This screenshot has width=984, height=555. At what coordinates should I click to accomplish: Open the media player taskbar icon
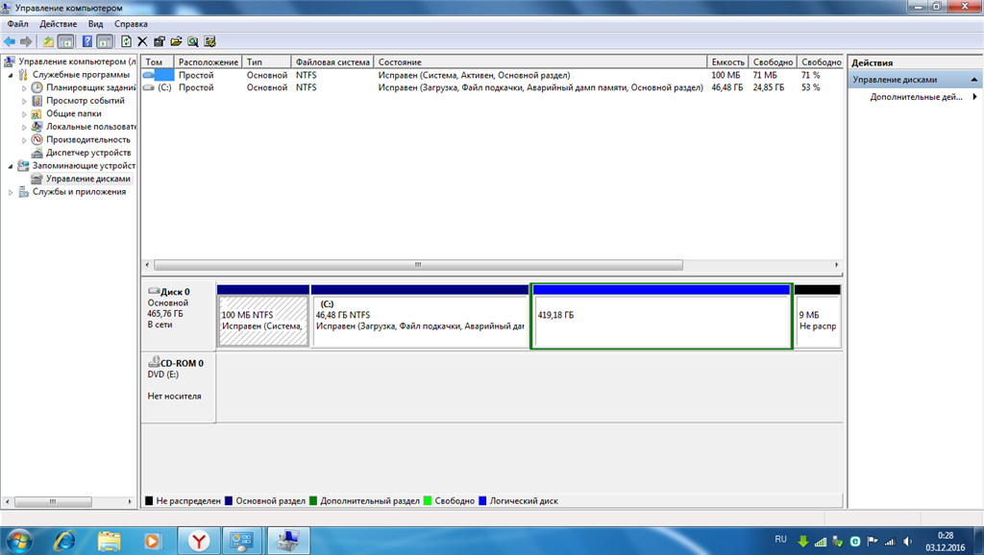153,541
